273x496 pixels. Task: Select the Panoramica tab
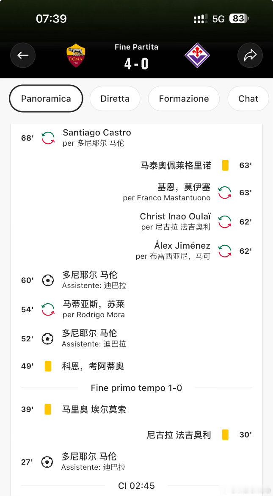[x=46, y=98]
